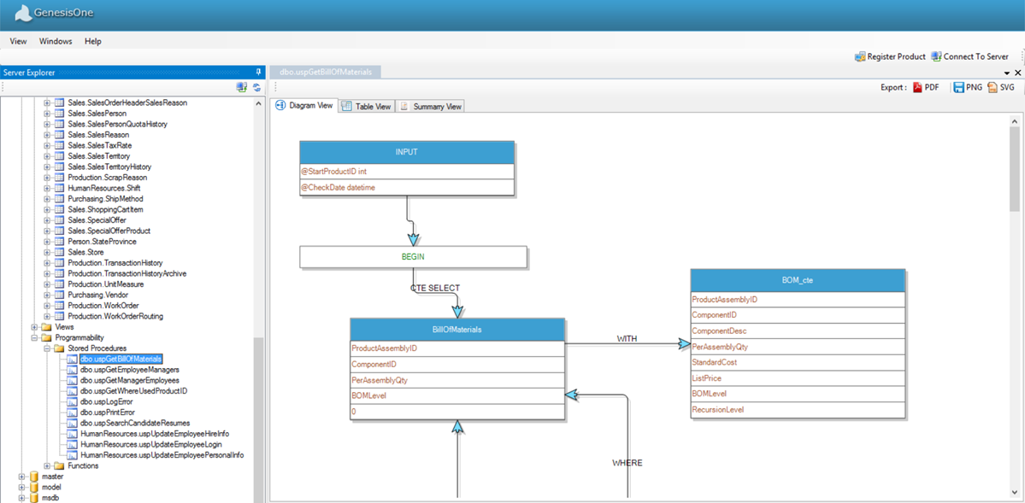This screenshot has width=1025, height=503.
Task: Expand the Functions folder
Action: [x=47, y=466]
